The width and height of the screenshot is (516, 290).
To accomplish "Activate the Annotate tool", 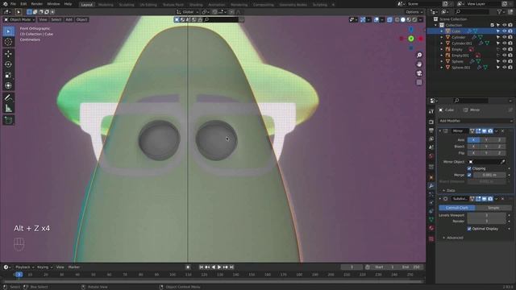I will click(9, 97).
